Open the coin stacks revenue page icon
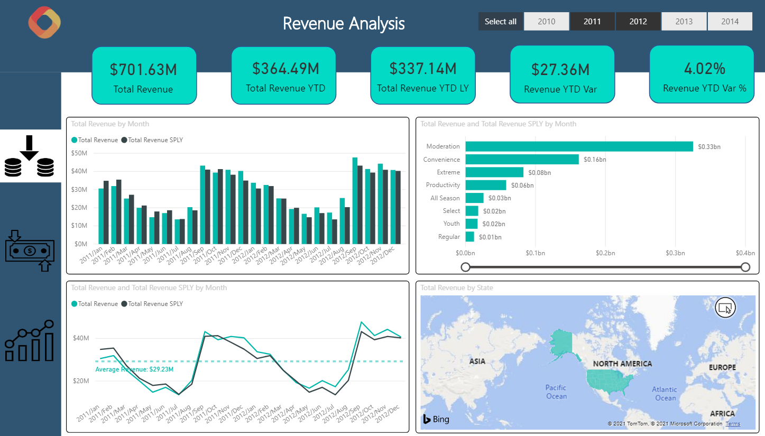 [x=30, y=156]
